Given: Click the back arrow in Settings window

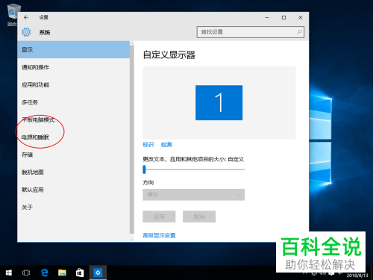Looking at the screenshot, I should pos(26,17).
